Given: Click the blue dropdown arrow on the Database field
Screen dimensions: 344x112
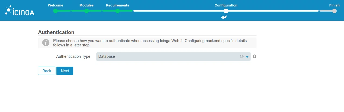Looking at the screenshot, I should [247, 57].
